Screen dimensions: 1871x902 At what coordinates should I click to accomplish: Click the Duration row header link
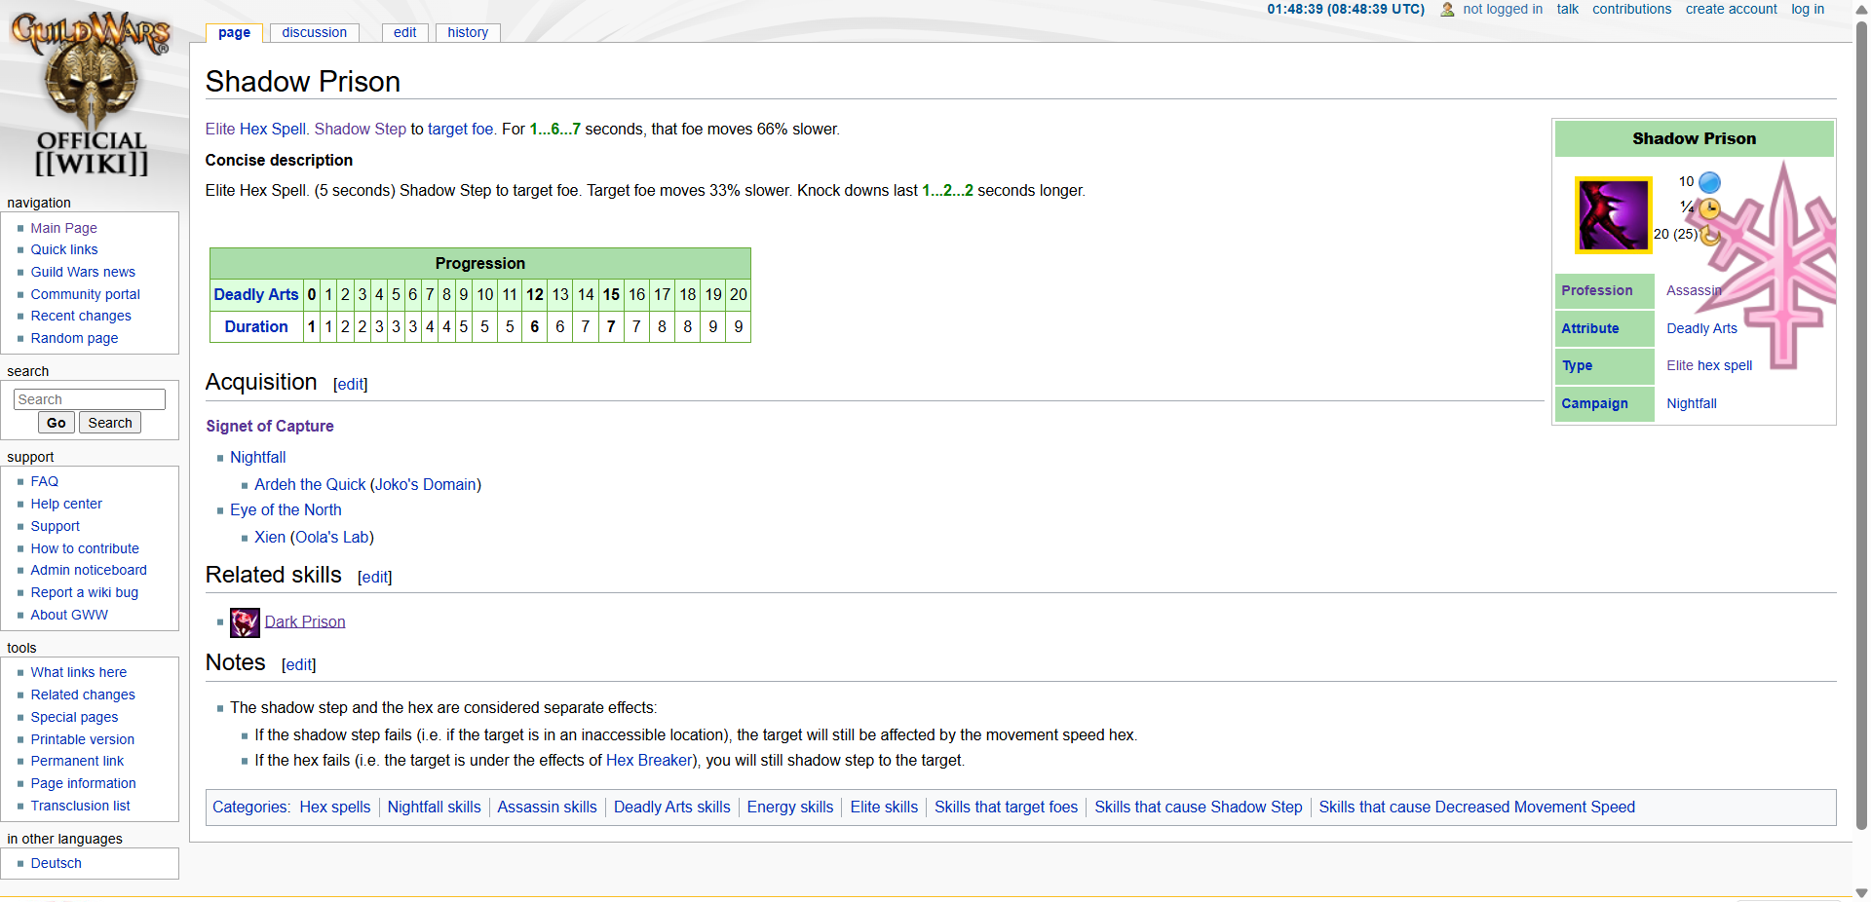click(256, 326)
